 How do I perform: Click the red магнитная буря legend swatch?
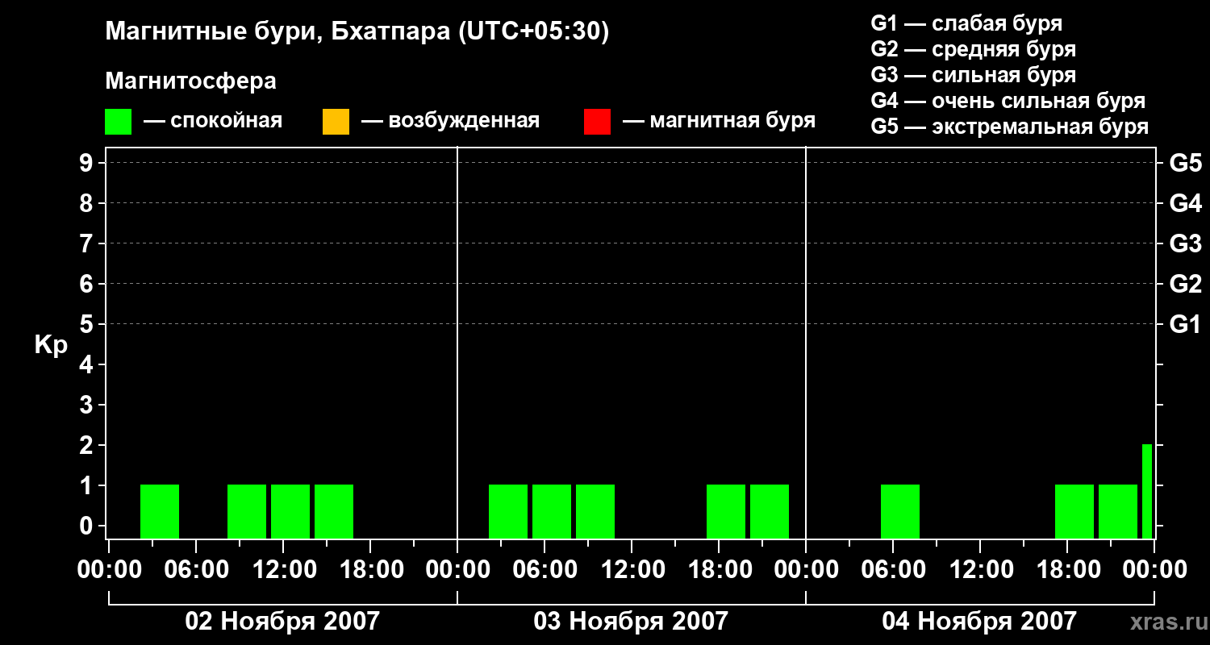tap(597, 122)
